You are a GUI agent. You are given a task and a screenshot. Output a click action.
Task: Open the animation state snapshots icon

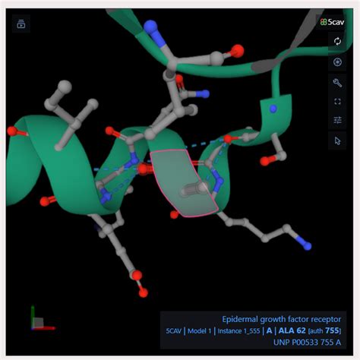point(21,24)
